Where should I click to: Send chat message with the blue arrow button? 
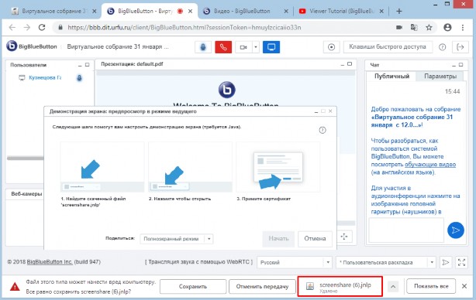point(455,230)
